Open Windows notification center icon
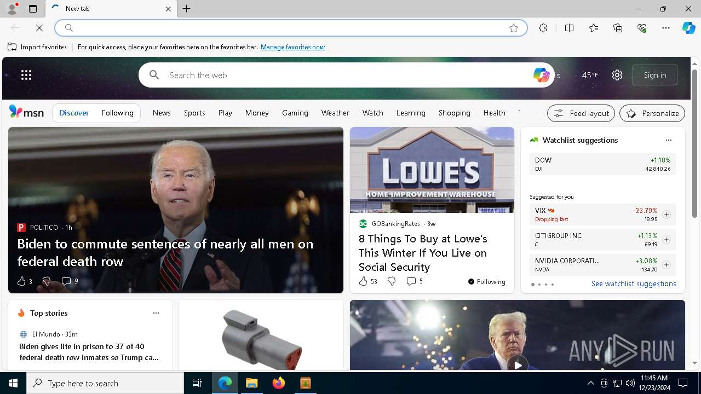 click(683, 383)
